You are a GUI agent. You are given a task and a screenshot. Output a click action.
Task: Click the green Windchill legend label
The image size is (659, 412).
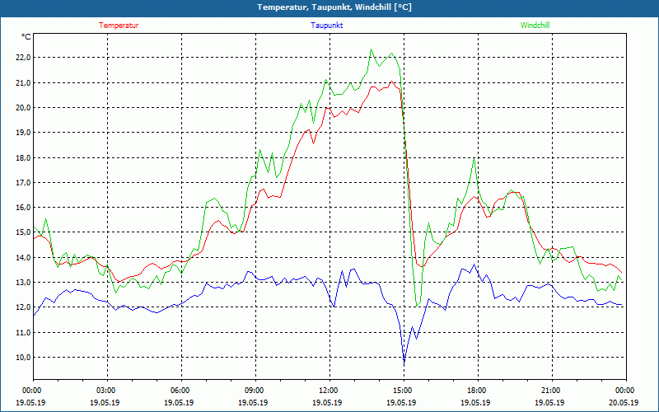pyautogui.click(x=535, y=26)
